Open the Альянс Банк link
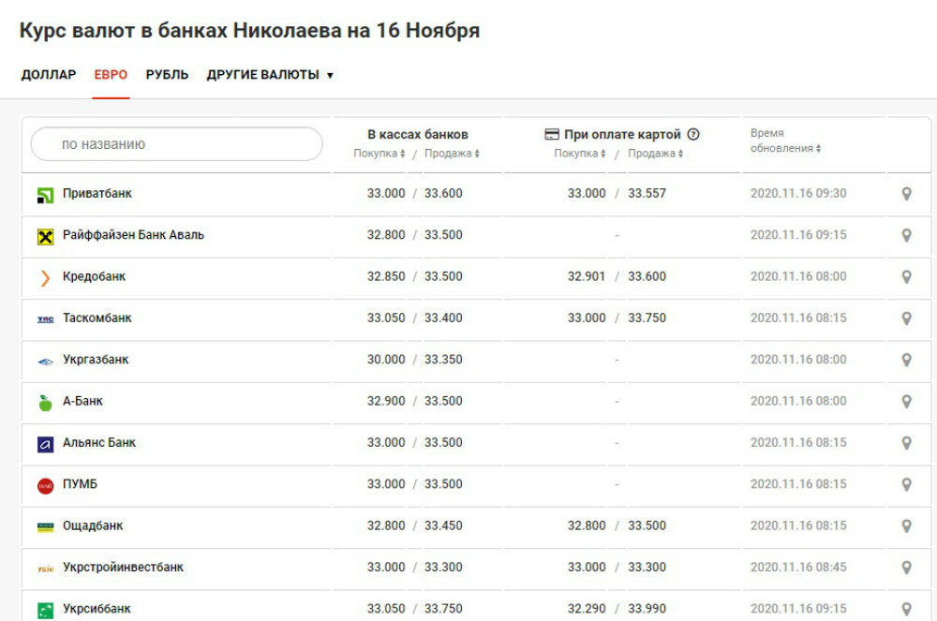 tap(99, 443)
